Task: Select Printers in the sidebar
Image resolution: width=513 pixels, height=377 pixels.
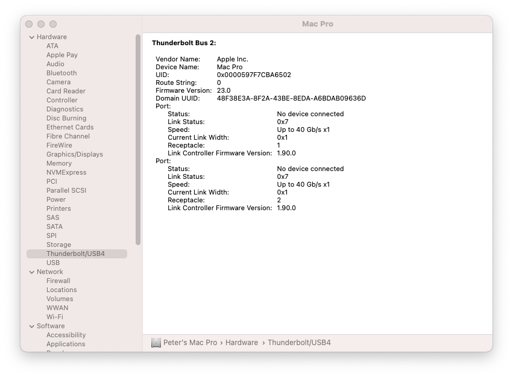Action: click(x=58, y=208)
